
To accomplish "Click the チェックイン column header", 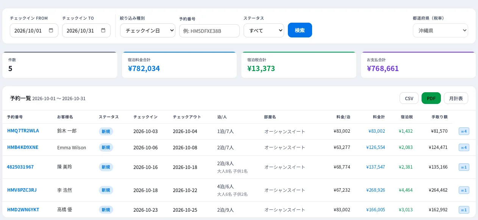I will coord(145,117).
